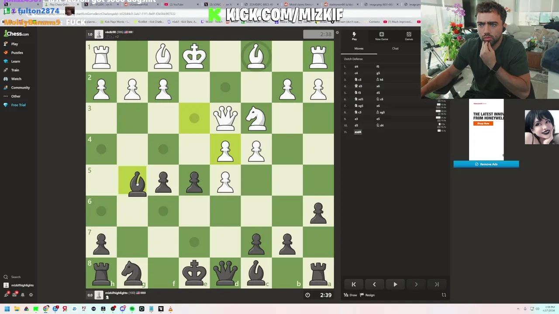Image resolution: width=559 pixels, height=314 pixels.
Task: Open VLC cone icon in taskbar
Action: (170, 309)
